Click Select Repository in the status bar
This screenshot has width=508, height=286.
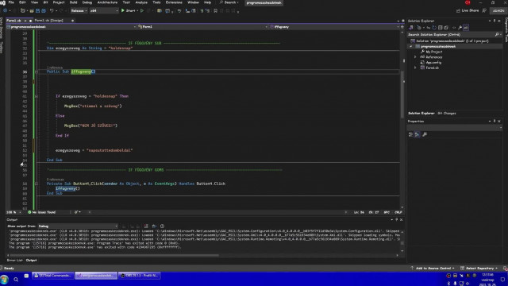point(479,269)
